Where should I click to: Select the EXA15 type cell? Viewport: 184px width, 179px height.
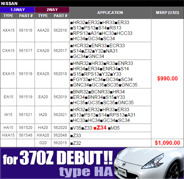pyautogui.click(x=9, y=74)
